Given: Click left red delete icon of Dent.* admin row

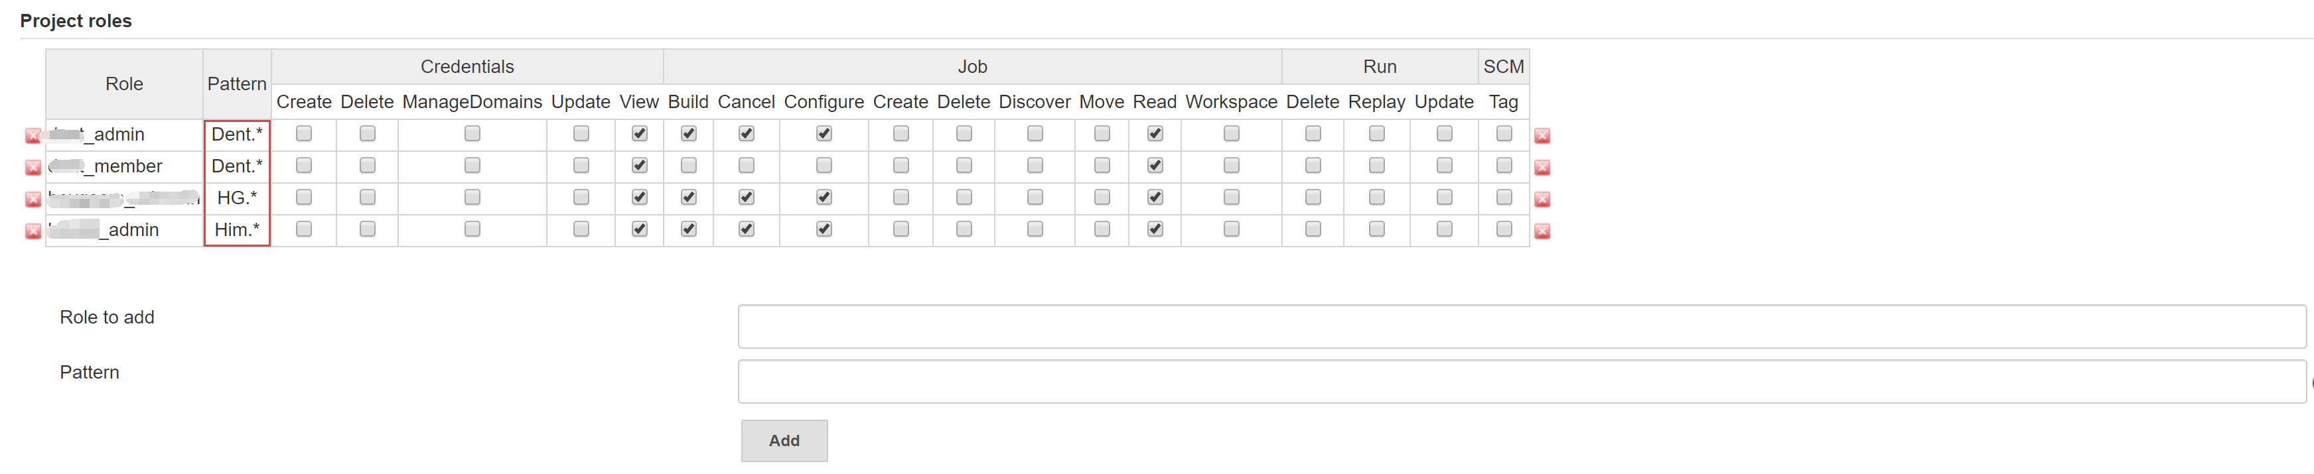Looking at the screenshot, I should click(33, 135).
